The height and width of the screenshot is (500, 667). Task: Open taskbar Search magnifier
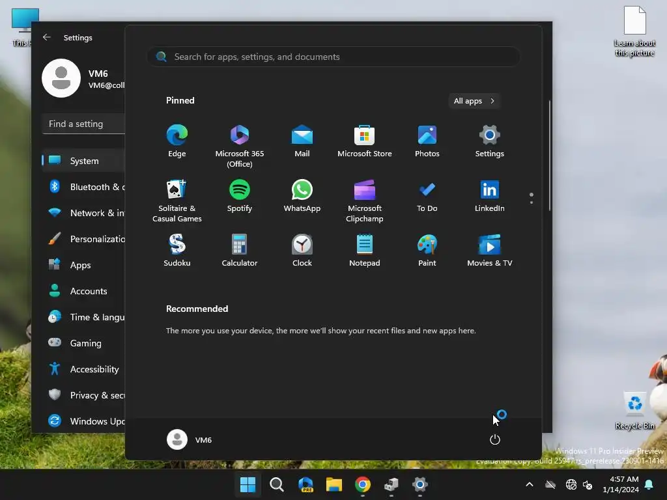pos(276,484)
